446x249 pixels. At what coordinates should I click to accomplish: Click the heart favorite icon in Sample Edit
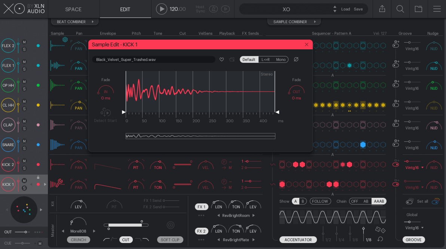222,59
